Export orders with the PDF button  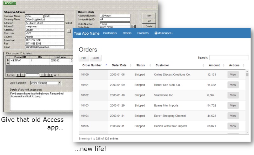click(84, 58)
